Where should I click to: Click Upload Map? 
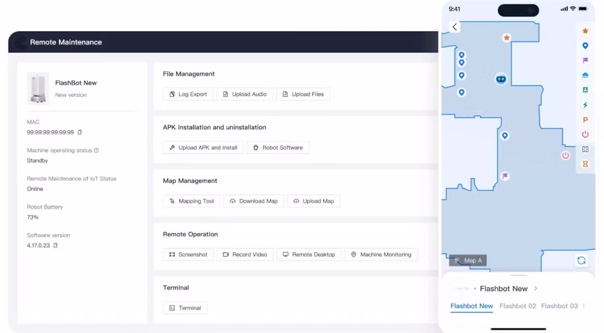pyautogui.click(x=313, y=201)
